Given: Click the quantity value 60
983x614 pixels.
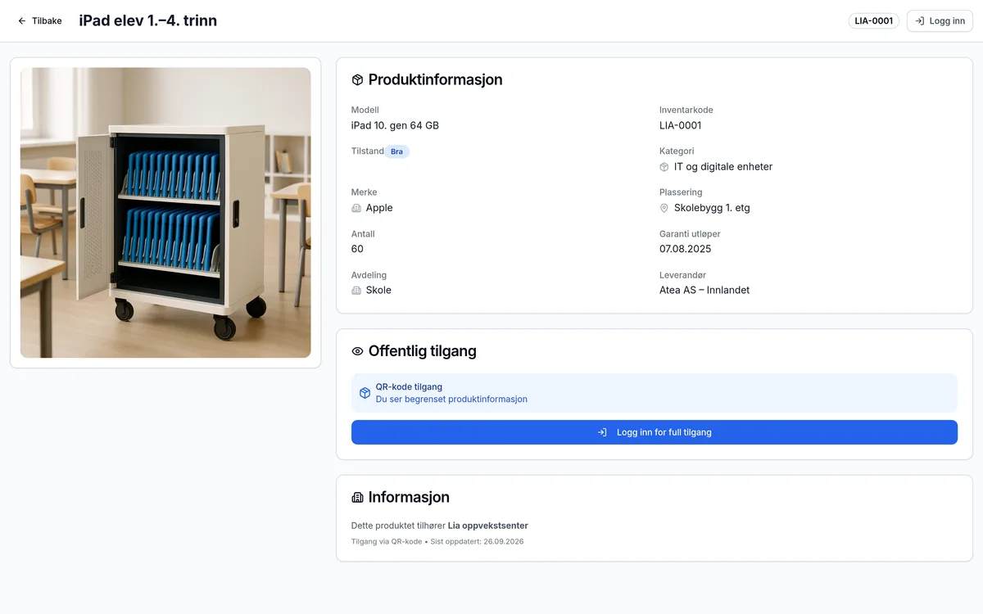Looking at the screenshot, I should pos(357,249).
